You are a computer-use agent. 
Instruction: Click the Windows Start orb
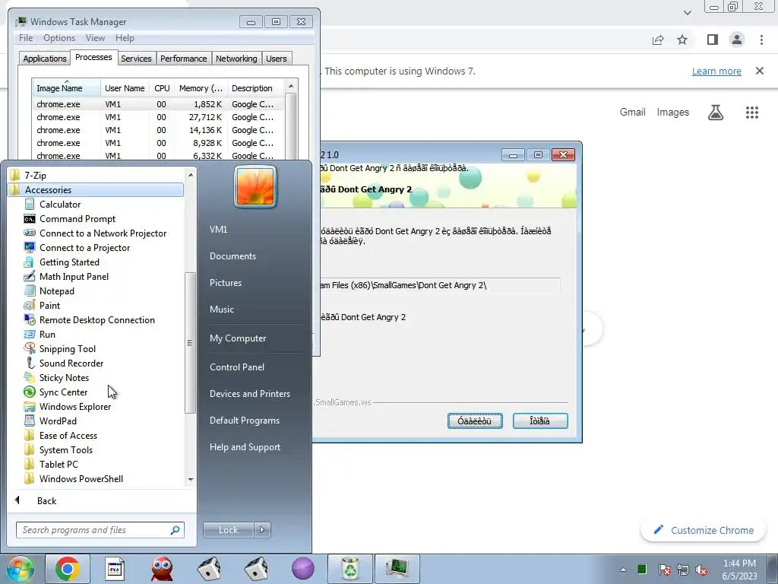(20, 569)
